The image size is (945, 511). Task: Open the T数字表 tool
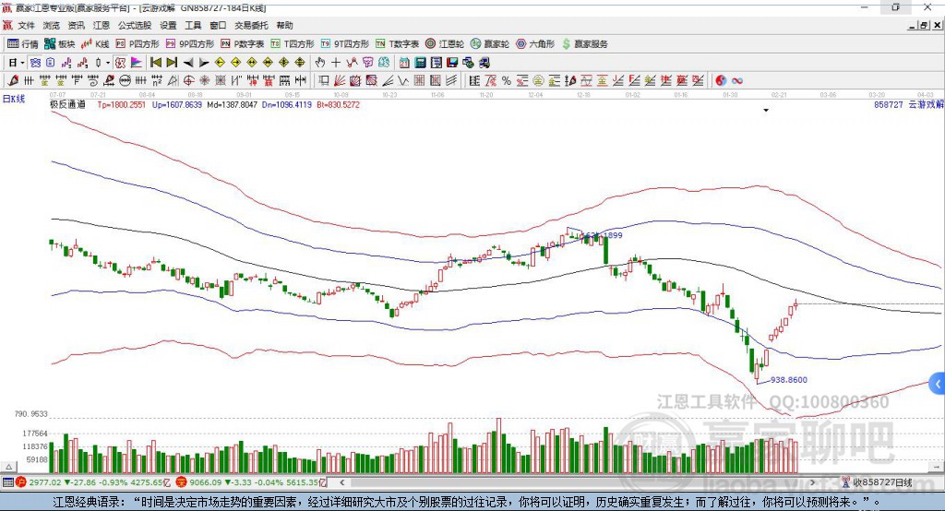coord(397,44)
